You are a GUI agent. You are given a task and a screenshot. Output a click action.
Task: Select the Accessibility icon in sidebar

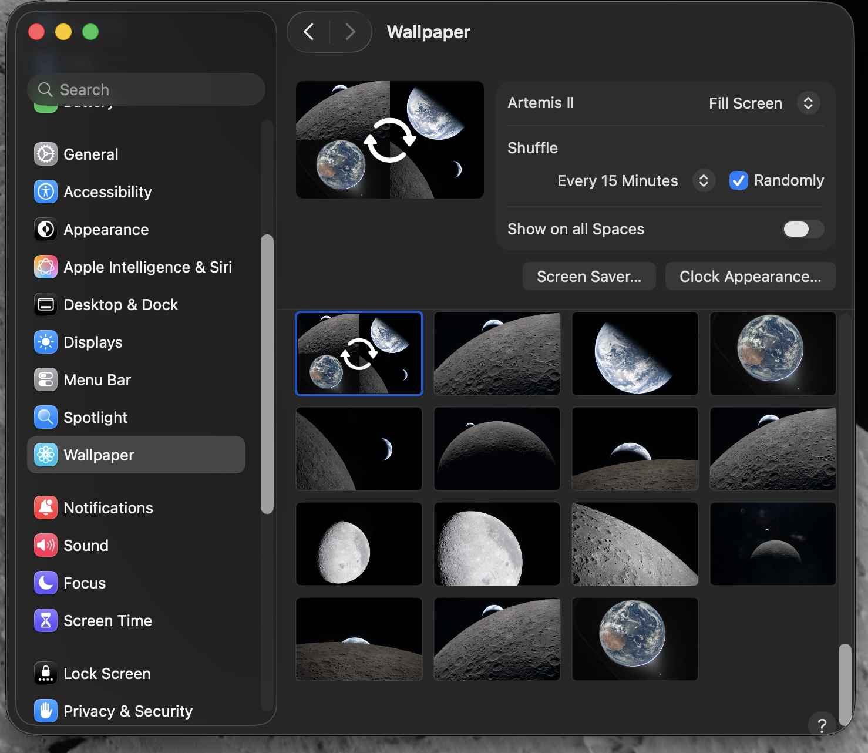45,191
